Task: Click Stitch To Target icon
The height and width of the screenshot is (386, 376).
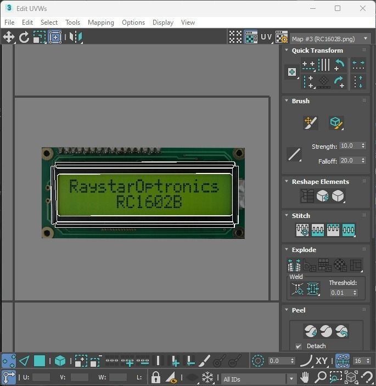Action: click(x=302, y=230)
